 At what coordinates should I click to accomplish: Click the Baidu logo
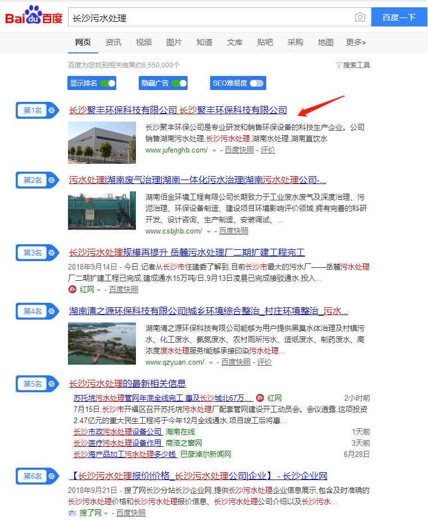click(34, 15)
